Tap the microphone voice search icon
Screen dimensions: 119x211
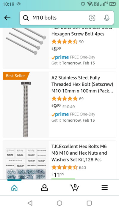pyautogui.click(x=107, y=18)
